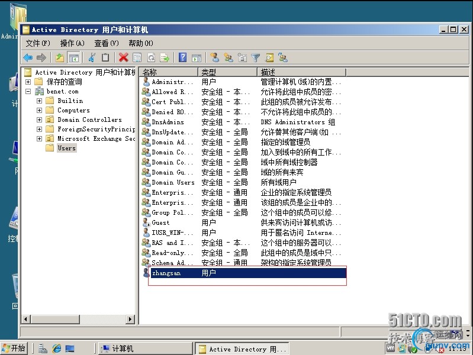Screen dimensions: 473x355
Task: Click tree pane scroll left arrow
Action: pyautogui.click(x=26, y=319)
